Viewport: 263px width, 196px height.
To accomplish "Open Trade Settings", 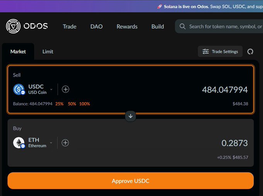I will click(220, 51).
